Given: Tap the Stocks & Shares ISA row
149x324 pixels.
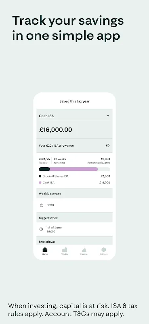Looking at the screenshot, I should [x=74, y=176].
